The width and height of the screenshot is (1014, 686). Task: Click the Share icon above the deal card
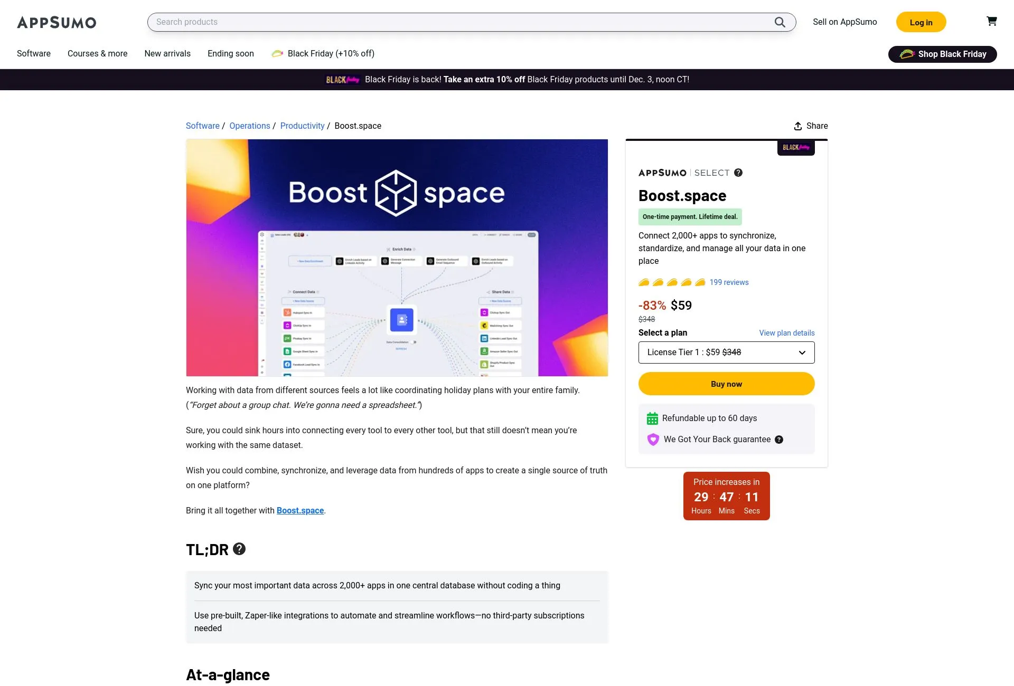798,126
